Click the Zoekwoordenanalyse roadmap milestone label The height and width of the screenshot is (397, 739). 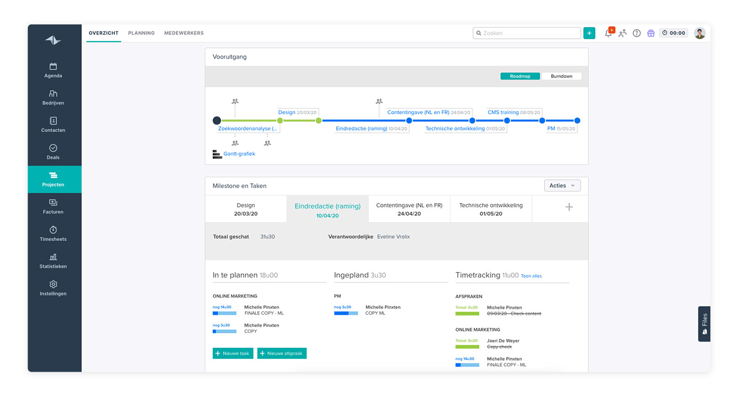(x=248, y=129)
